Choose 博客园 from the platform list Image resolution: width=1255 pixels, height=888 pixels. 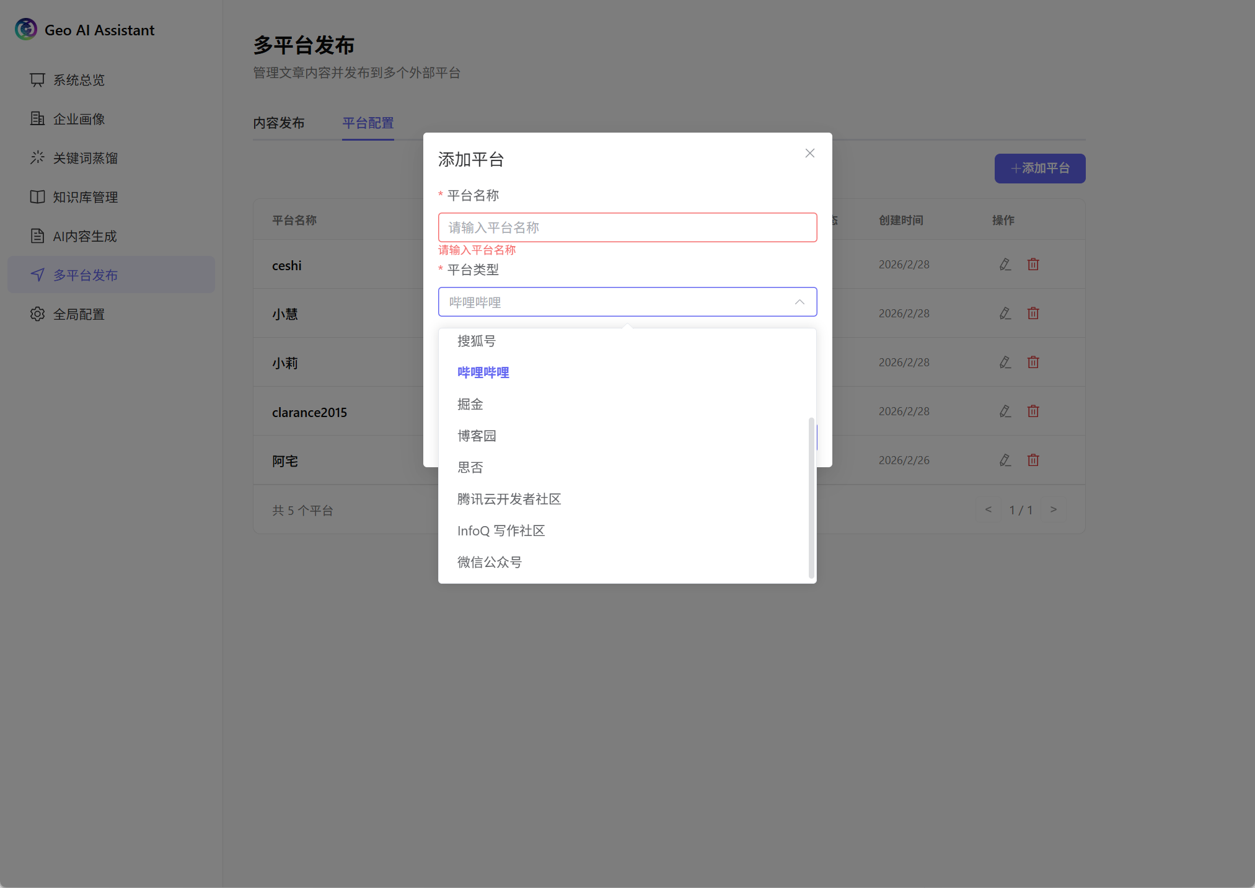coord(623,436)
